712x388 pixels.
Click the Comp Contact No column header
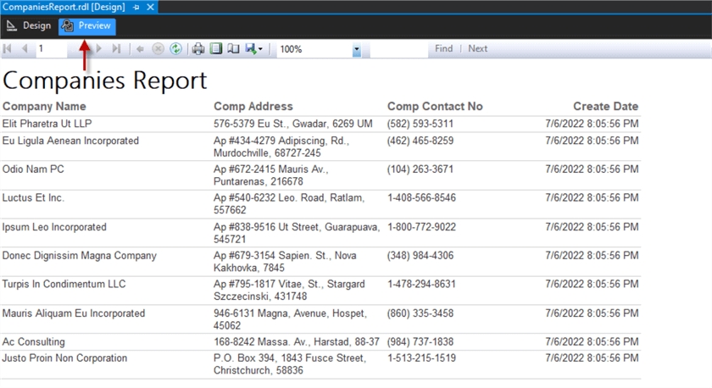tap(435, 106)
